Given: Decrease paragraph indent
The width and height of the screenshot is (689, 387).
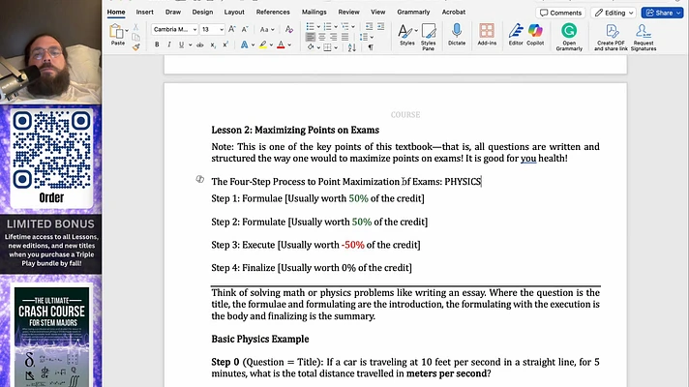Looking at the screenshot, I should tap(369, 27).
